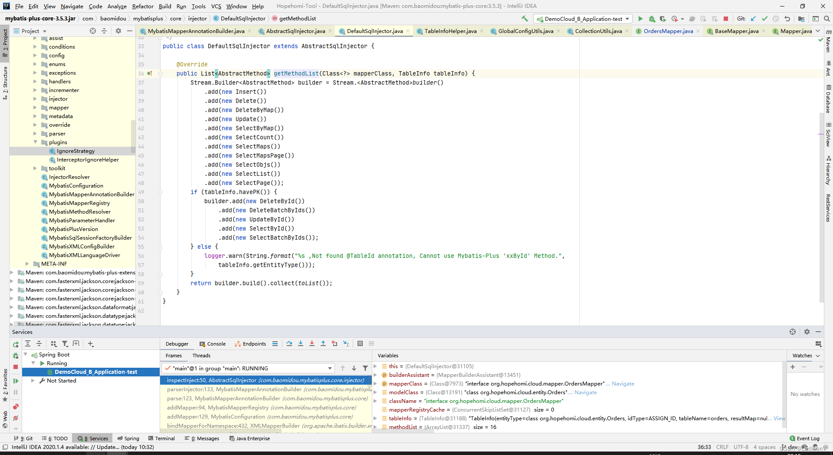The image size is (833, 455).
Task: Open the Project Structure dialog icon
Action: click(801, 19)
